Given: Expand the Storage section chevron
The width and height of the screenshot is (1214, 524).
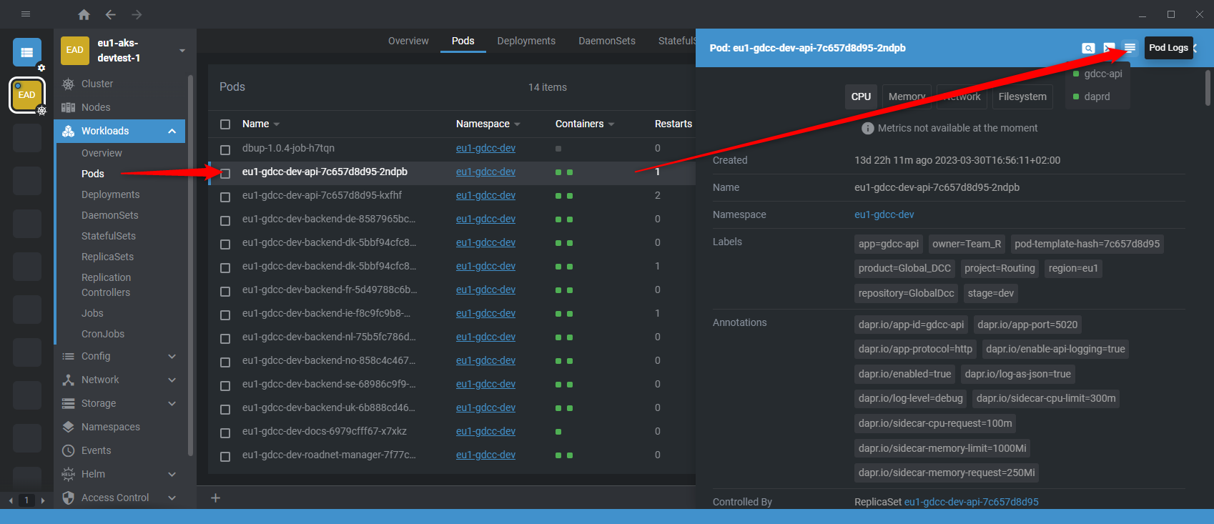Looking at the screenshot, I should pyautogui.click(x=172, y=403).
